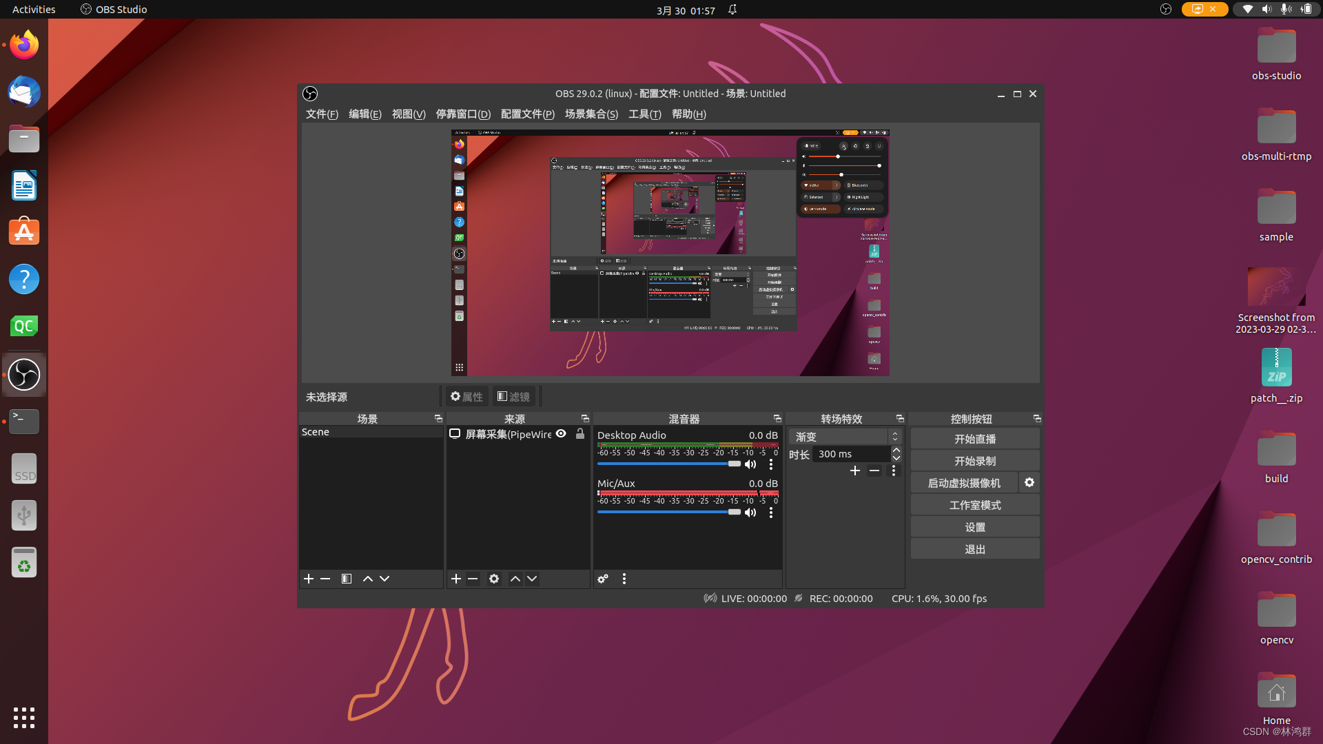Open advanced audio properties gears icon

[603, 579]
